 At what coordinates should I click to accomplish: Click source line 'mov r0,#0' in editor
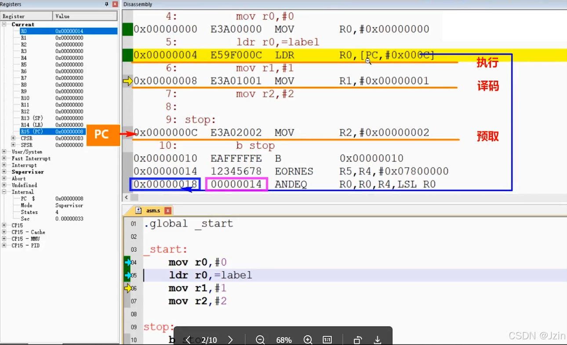coord(197,262)
